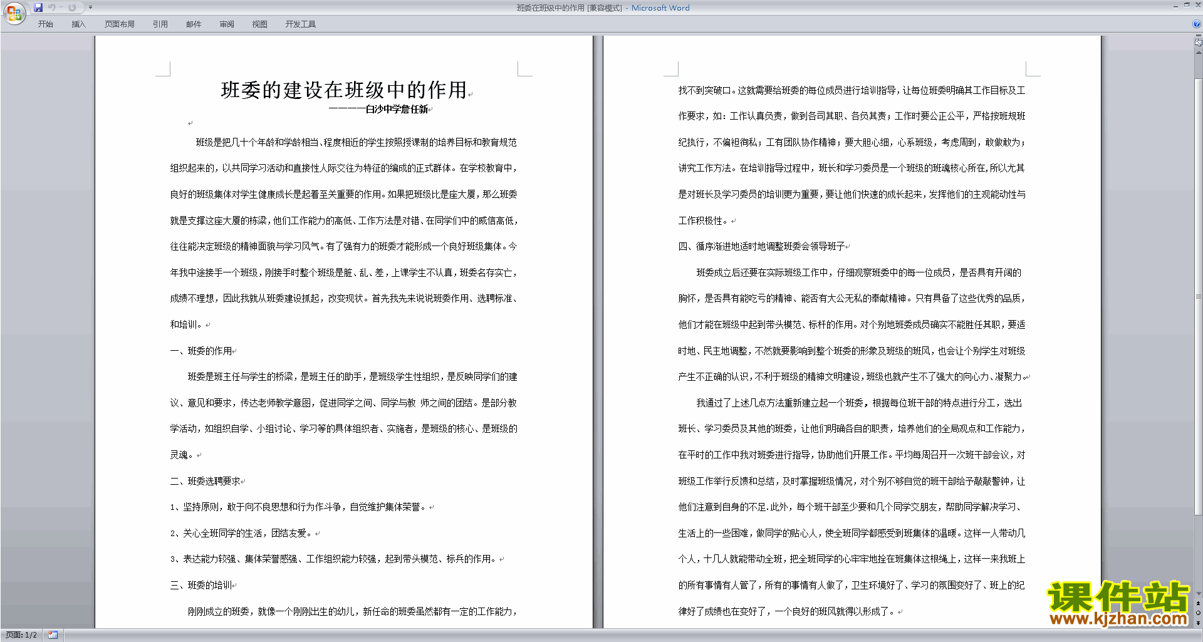Undo last action in Quick Access Toolbar
The height and width of the screenshot is (642, 1203).
[x=52, y=8]
